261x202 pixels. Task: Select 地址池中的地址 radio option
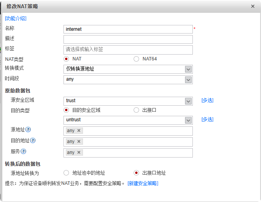[66, 173]
